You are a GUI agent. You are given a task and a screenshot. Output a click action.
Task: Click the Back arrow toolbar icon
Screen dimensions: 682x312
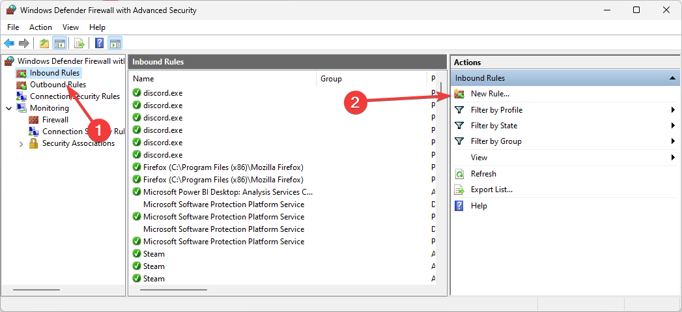click(x=9, y=43)
